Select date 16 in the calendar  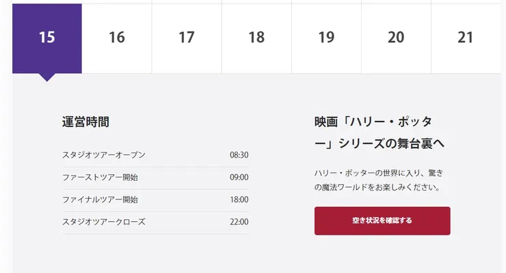pos(117,38)
